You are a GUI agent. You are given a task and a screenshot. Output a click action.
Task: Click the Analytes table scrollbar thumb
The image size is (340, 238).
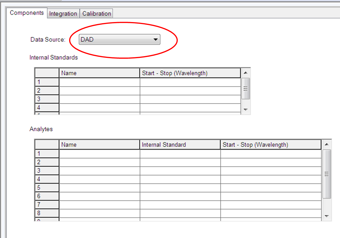[327, 174]
